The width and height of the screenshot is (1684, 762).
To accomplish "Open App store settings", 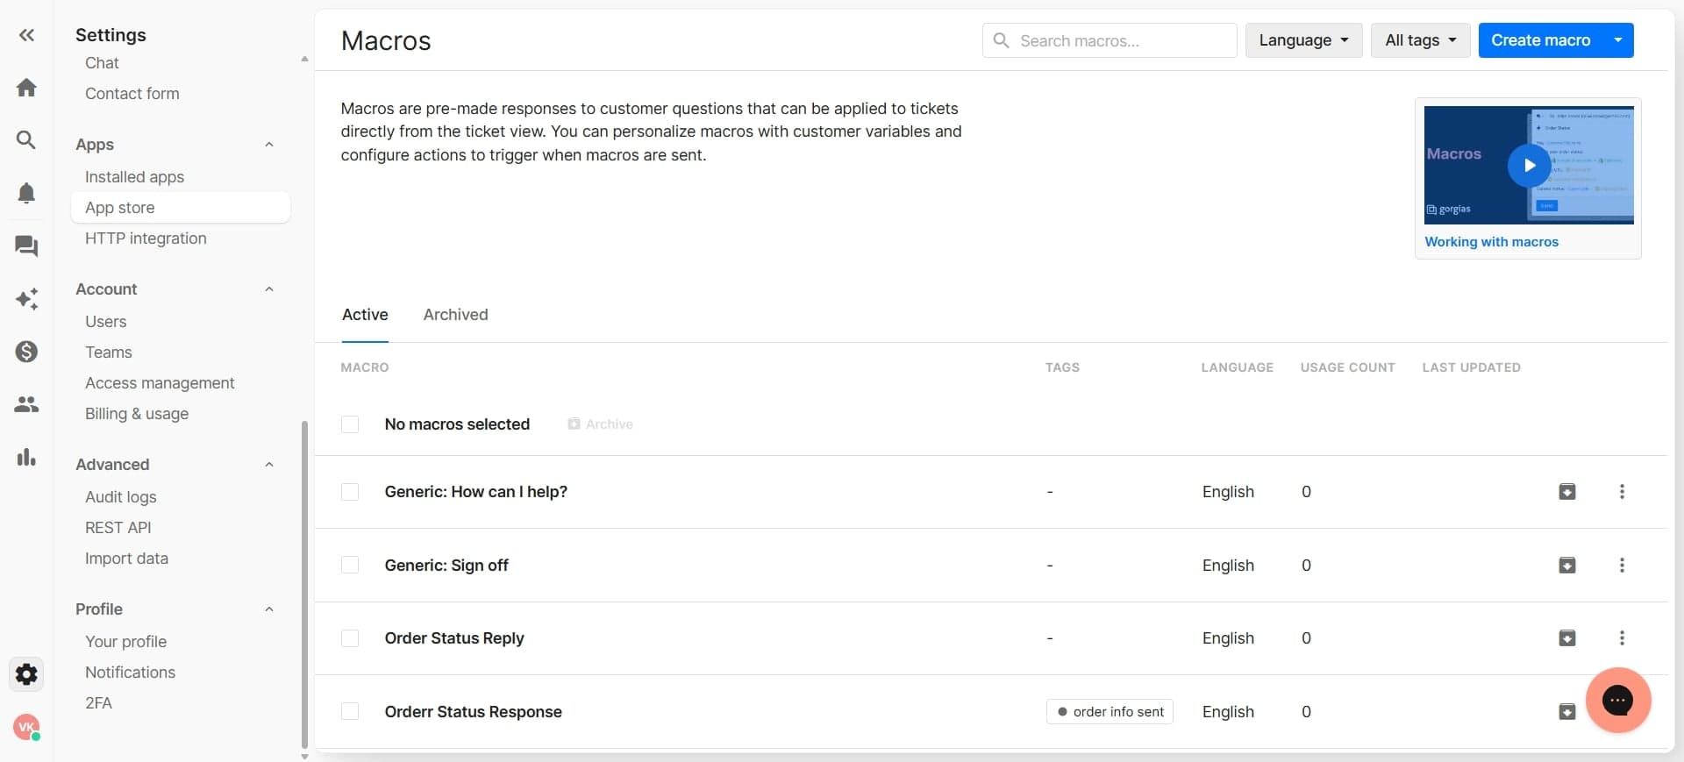I will tap(180, 208).
